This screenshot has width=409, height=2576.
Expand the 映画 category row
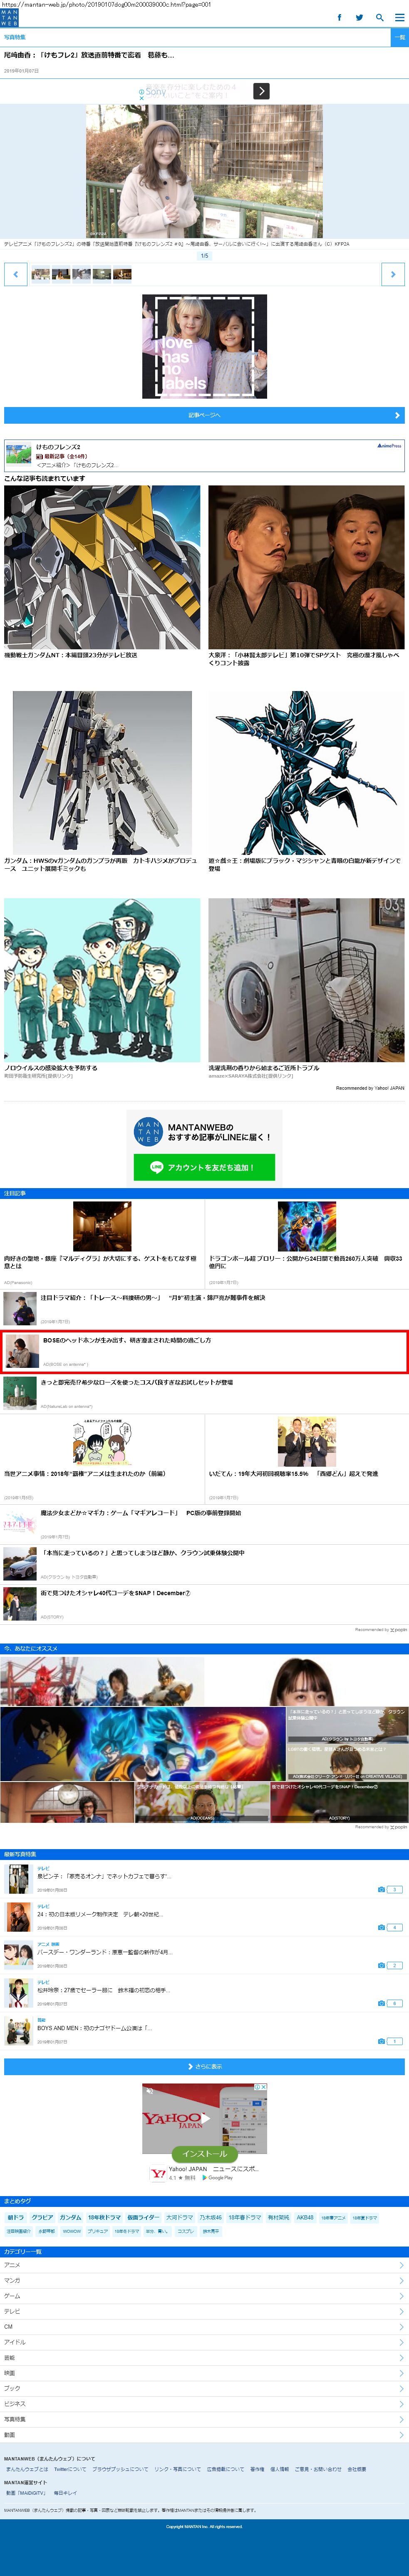(x=205, y=2373)
